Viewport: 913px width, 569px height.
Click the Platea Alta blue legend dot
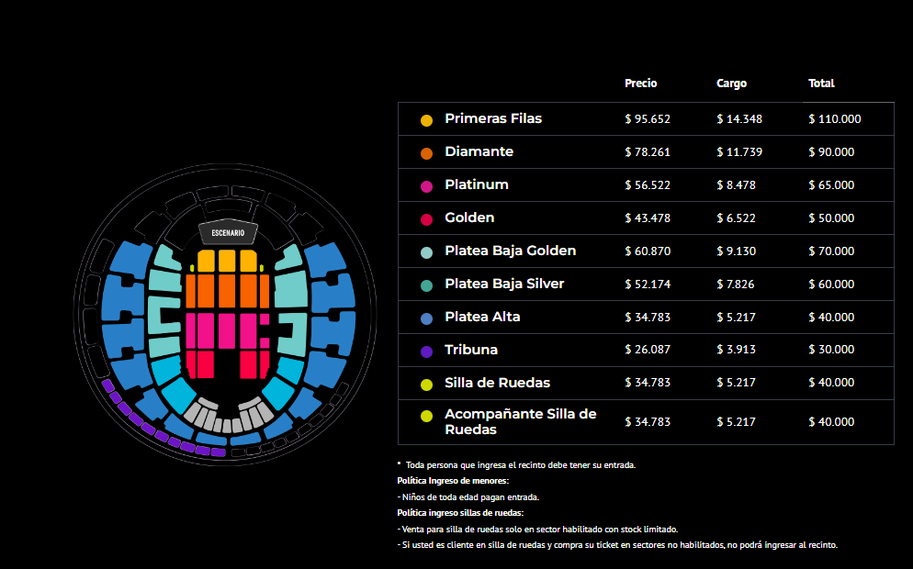pos(426,318)
